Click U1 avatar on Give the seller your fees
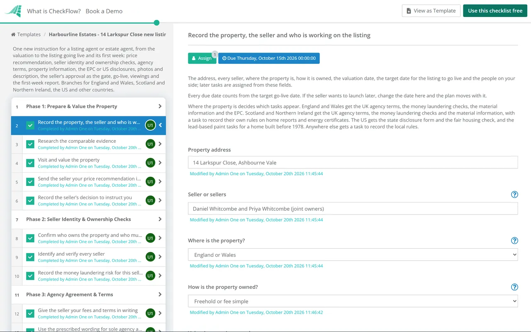This screenshot has width=531, height=332. click(x=150, y=313)
